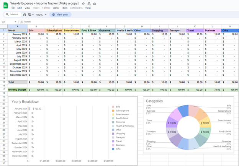Screen dimensions: 239x166
Task: Select the Transport header cell
Action: coord(177,31)
